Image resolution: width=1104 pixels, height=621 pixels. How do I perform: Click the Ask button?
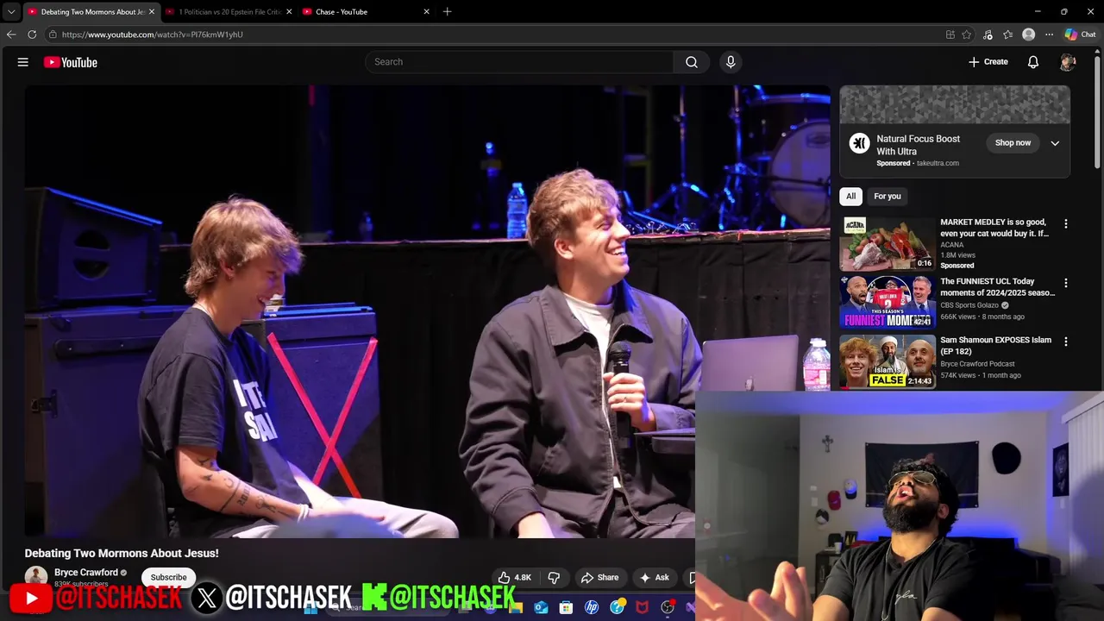point(654,578)
